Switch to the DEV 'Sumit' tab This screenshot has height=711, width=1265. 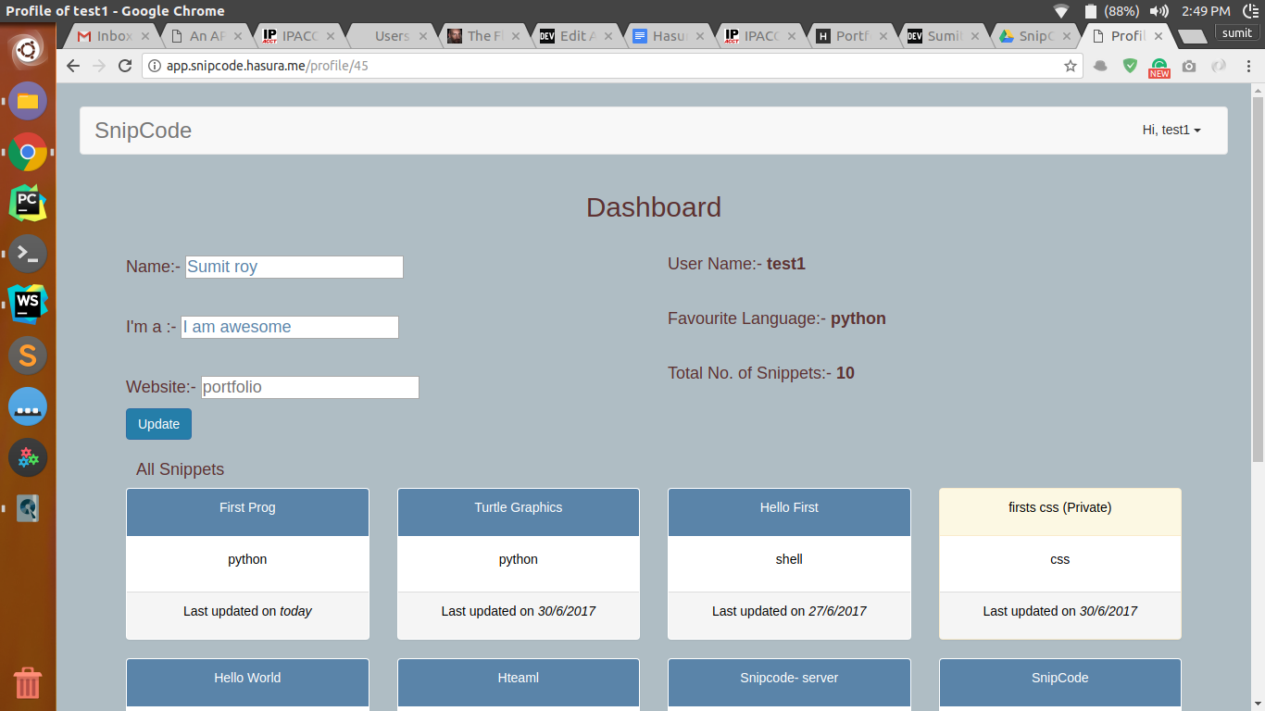944,36
